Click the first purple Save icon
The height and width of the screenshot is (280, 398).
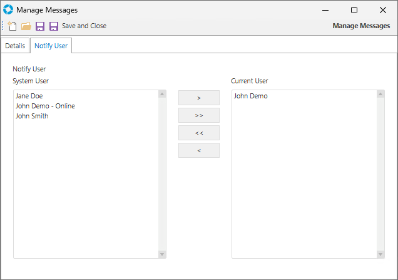(40, 26)
